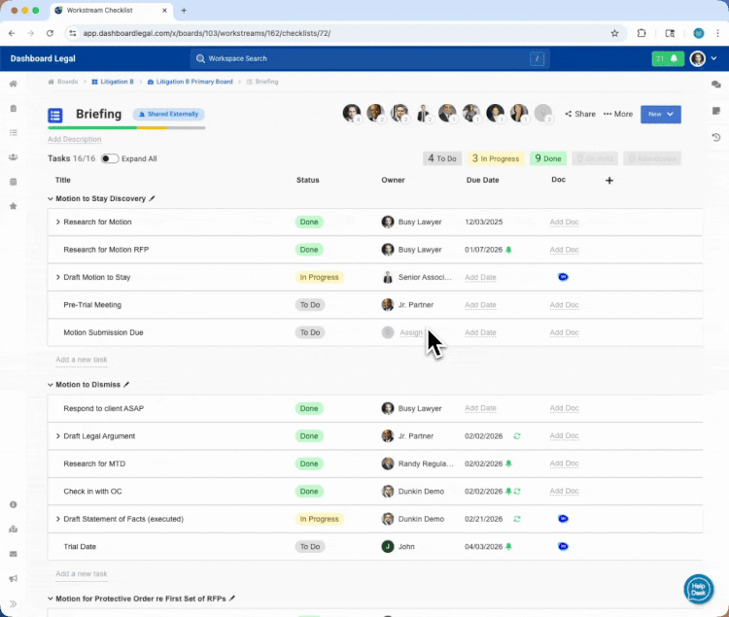Filter tasks by 3 In Progress
Image resolution: width=729 pixels, height=617 pixels.
coord(498,158)
